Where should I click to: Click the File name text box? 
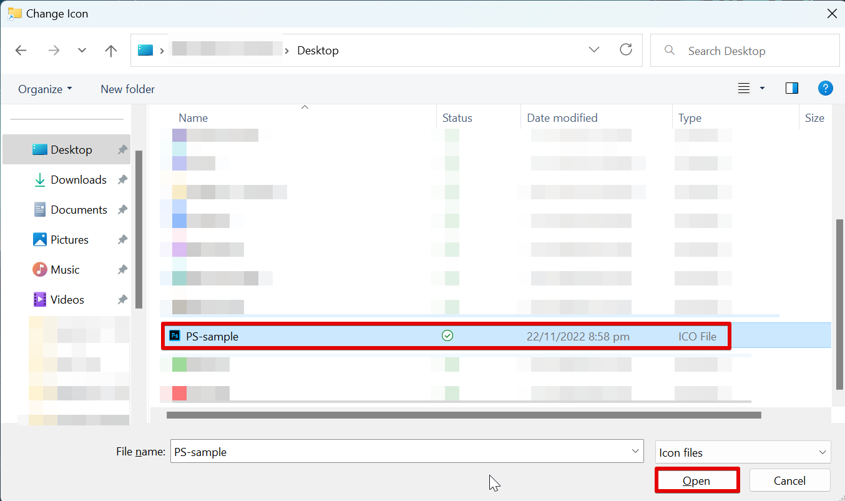[407, 452]
